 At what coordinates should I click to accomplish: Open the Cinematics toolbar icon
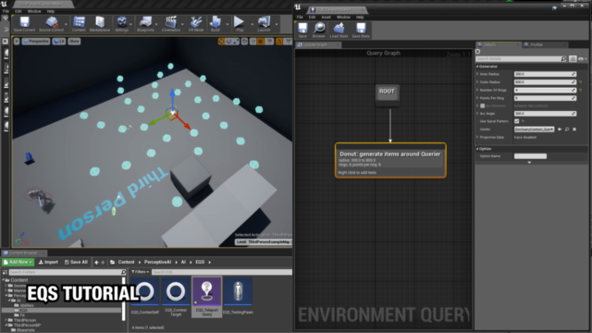[170, 24]
